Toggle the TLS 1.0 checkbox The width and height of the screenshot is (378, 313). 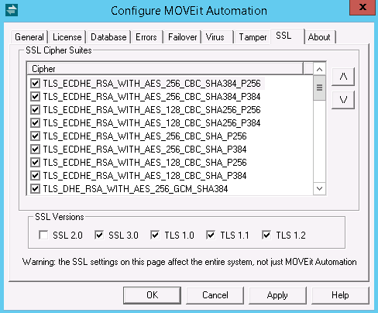pyautogui.click(x=155, y=235)
